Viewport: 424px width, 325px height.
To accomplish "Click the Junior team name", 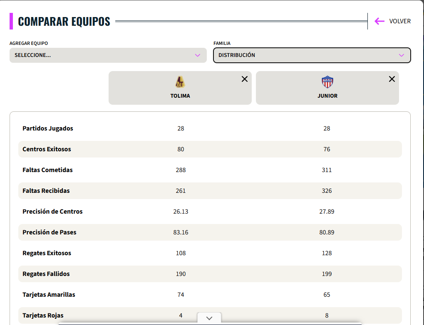I will tap(327, 96).
